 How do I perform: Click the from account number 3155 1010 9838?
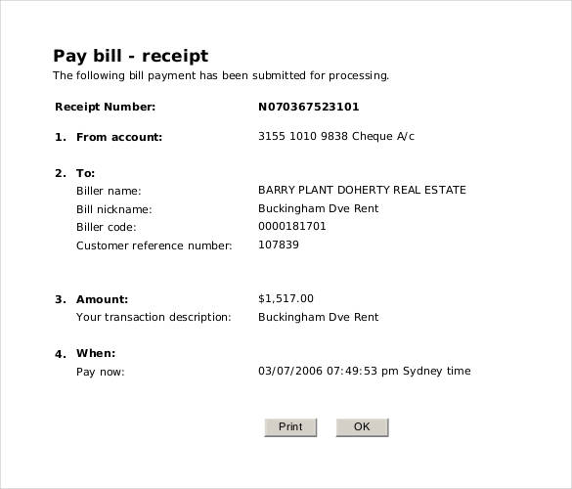pos(303,136)
